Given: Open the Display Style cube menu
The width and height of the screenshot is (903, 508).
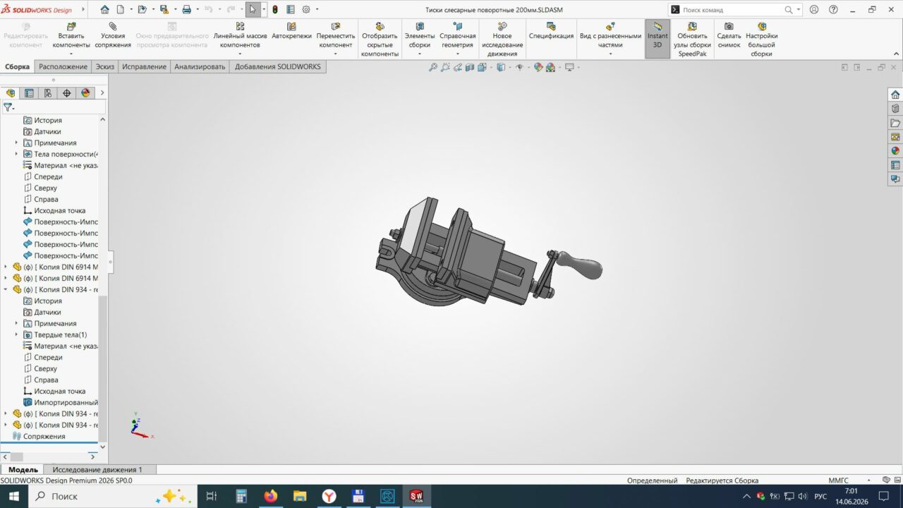Looking at the screenshot, I should [x=501, y=67].
